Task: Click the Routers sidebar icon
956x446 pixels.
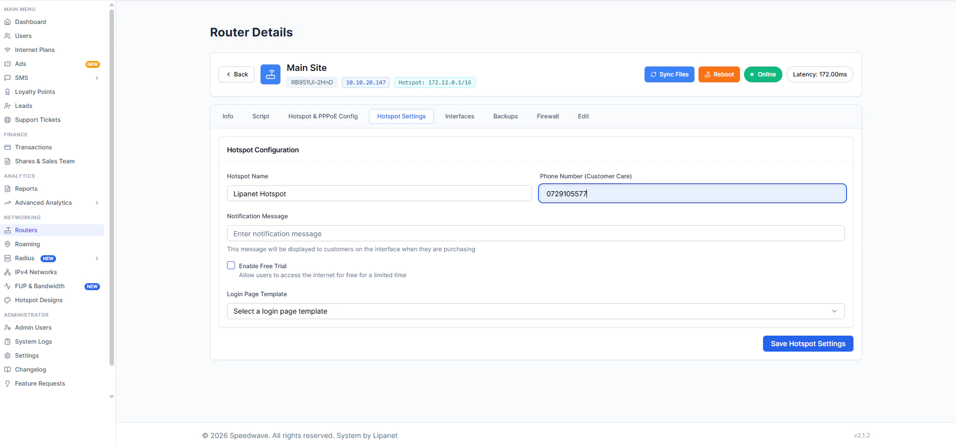Action: point(7,230)
